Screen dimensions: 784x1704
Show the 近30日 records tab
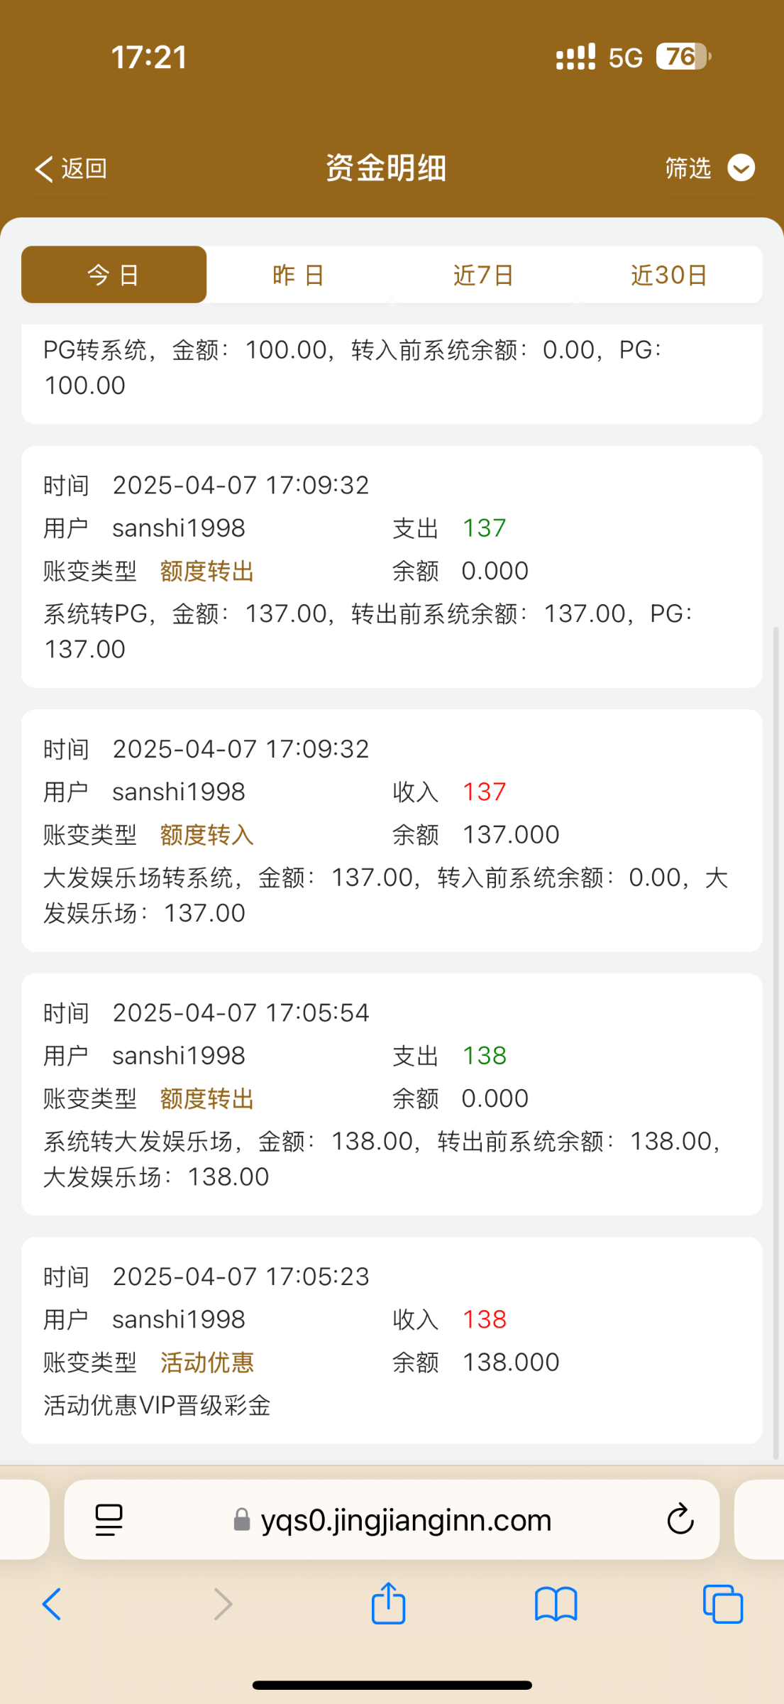pos(669,275)
